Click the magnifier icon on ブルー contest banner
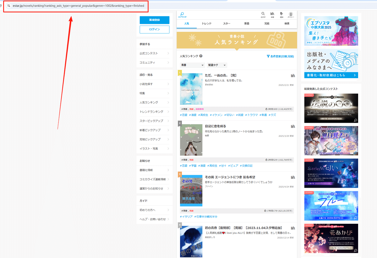377x258 pixels. coord(355,218)
